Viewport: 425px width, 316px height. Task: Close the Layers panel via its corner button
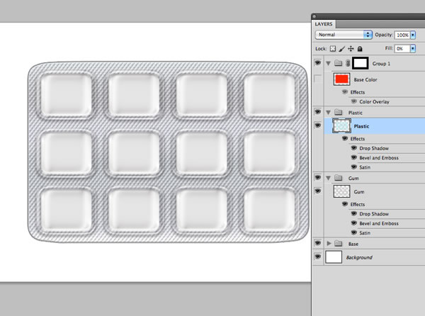(314, 16)
